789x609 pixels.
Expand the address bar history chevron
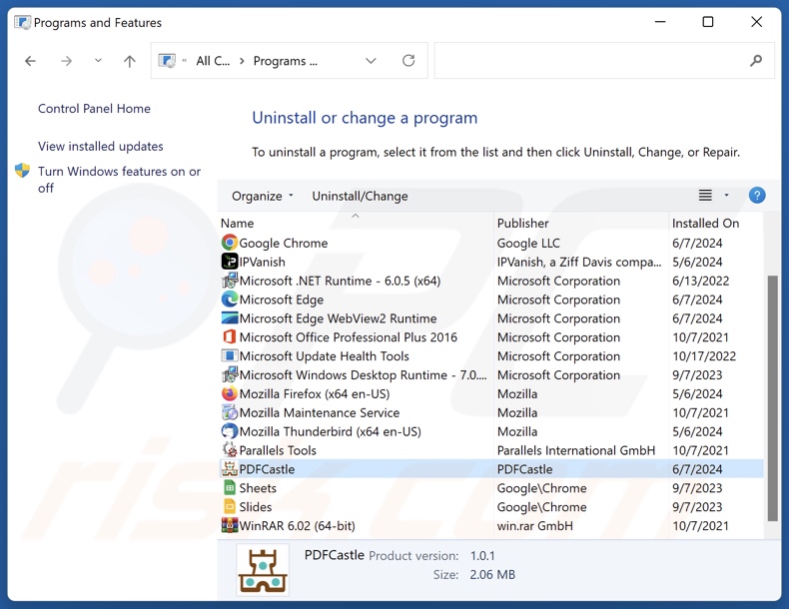tap(371, 61)
